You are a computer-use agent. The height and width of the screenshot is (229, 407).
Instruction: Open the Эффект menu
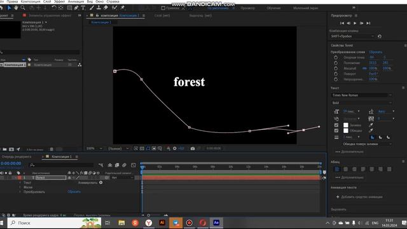click(x=59, y=1)
